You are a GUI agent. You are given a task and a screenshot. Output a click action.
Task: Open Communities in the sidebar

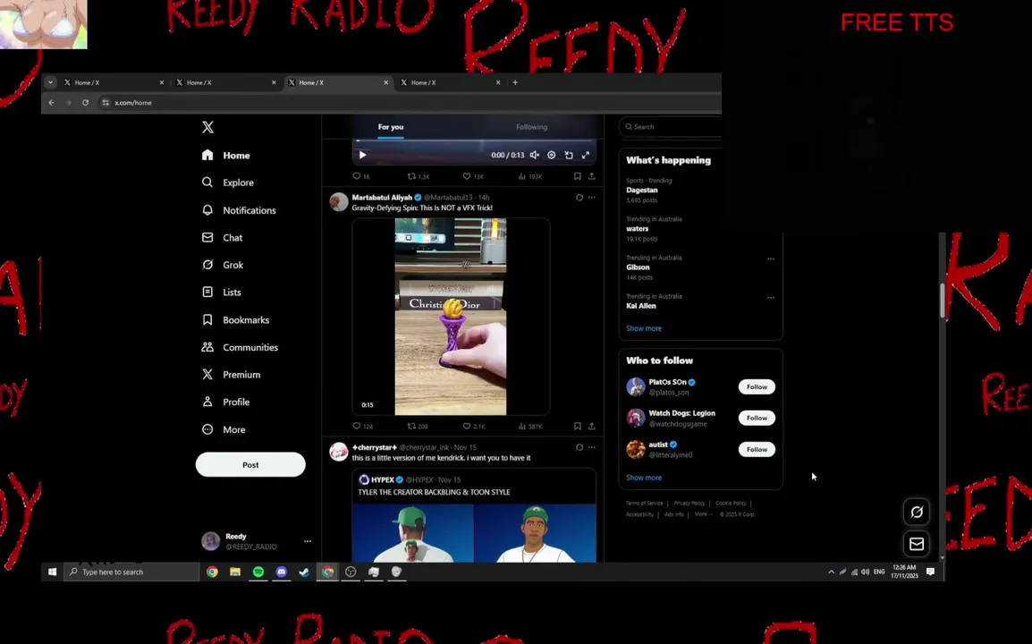(x=240, y=347)
